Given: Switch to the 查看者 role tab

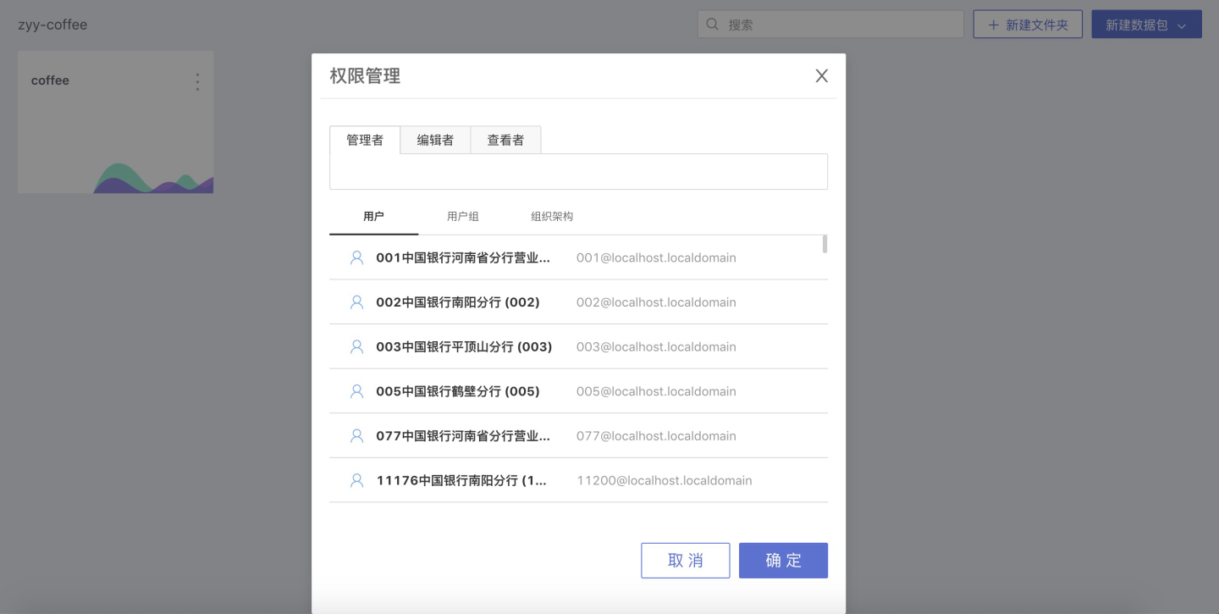Looking at the screenshot, I should [x=505, y=141].
